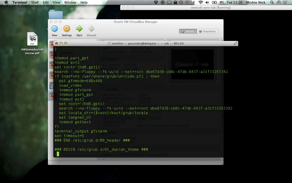Open the Help menu
The width and height of the screenshot is (292, 183).
(x=84, y=3)
